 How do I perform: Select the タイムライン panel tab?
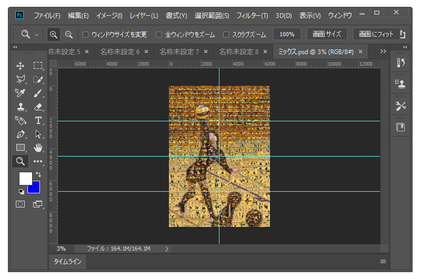coord(67,262)
